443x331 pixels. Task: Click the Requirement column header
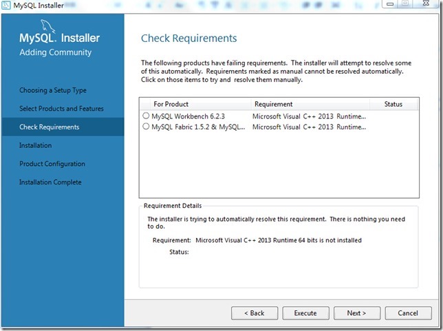[x=273, y=104]
